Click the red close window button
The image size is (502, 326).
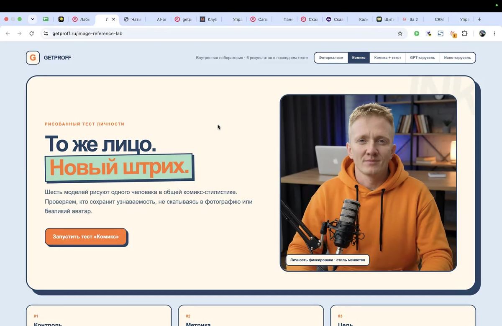pos(6,19)
